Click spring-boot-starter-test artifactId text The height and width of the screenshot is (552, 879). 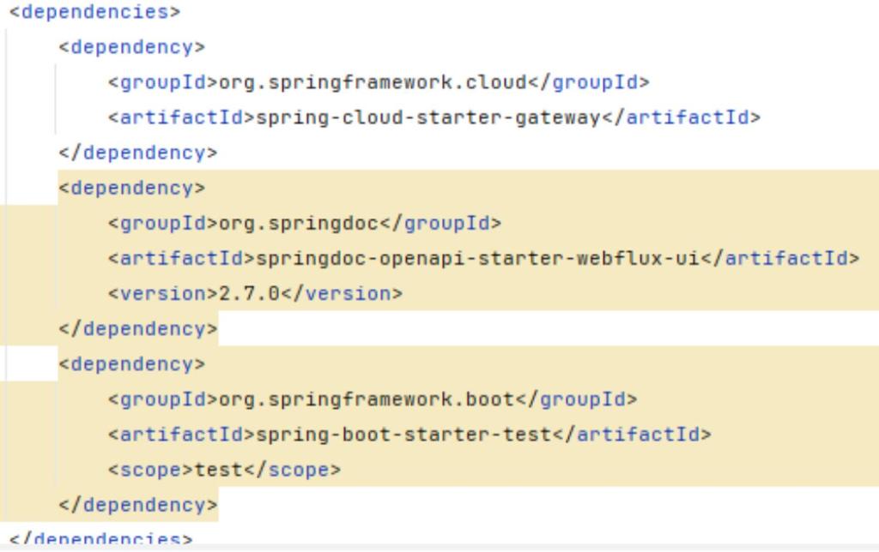click(403, 435)
